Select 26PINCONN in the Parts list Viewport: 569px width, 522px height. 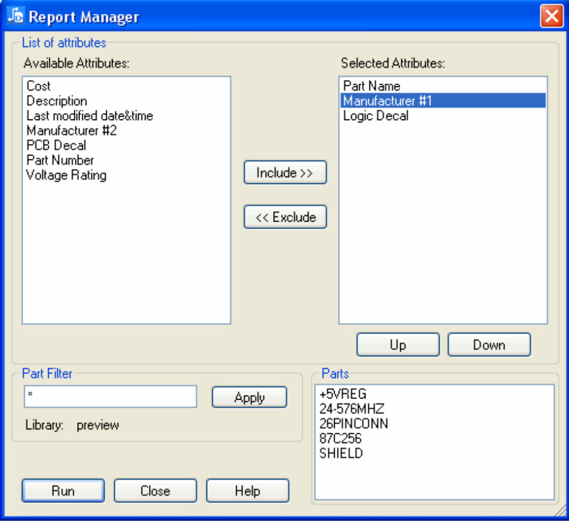[x=353, y=424]
